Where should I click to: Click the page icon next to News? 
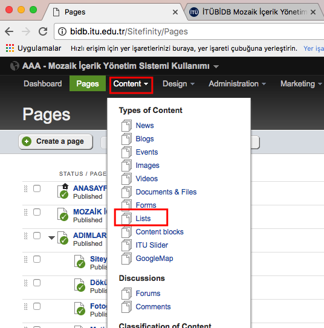click(126, 126)
